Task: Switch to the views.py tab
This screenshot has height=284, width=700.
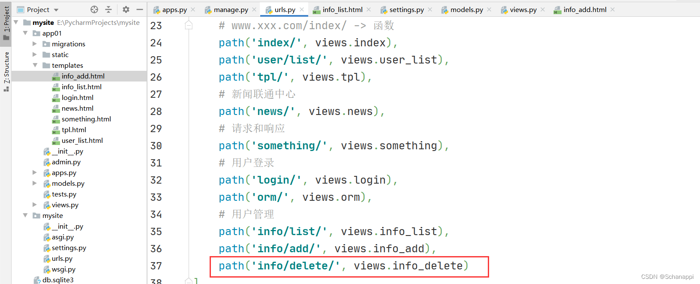Action: point(523,9)
